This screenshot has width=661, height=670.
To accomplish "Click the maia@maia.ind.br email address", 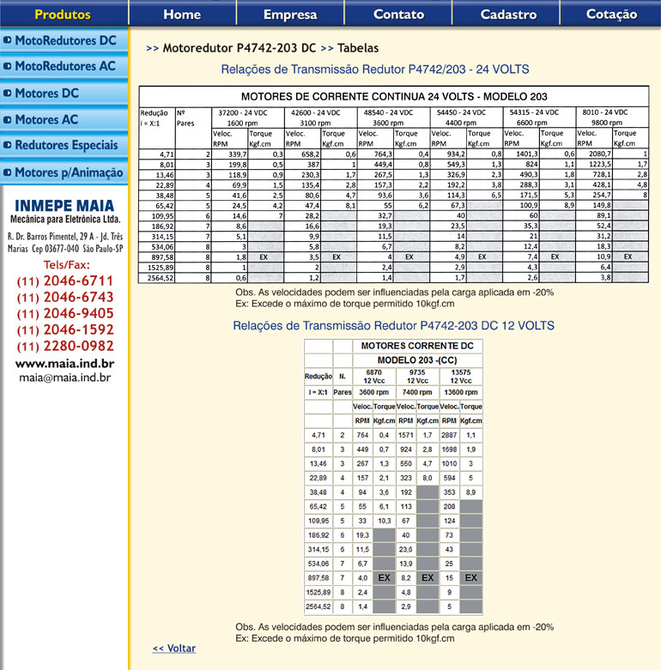I will (65, 377).
